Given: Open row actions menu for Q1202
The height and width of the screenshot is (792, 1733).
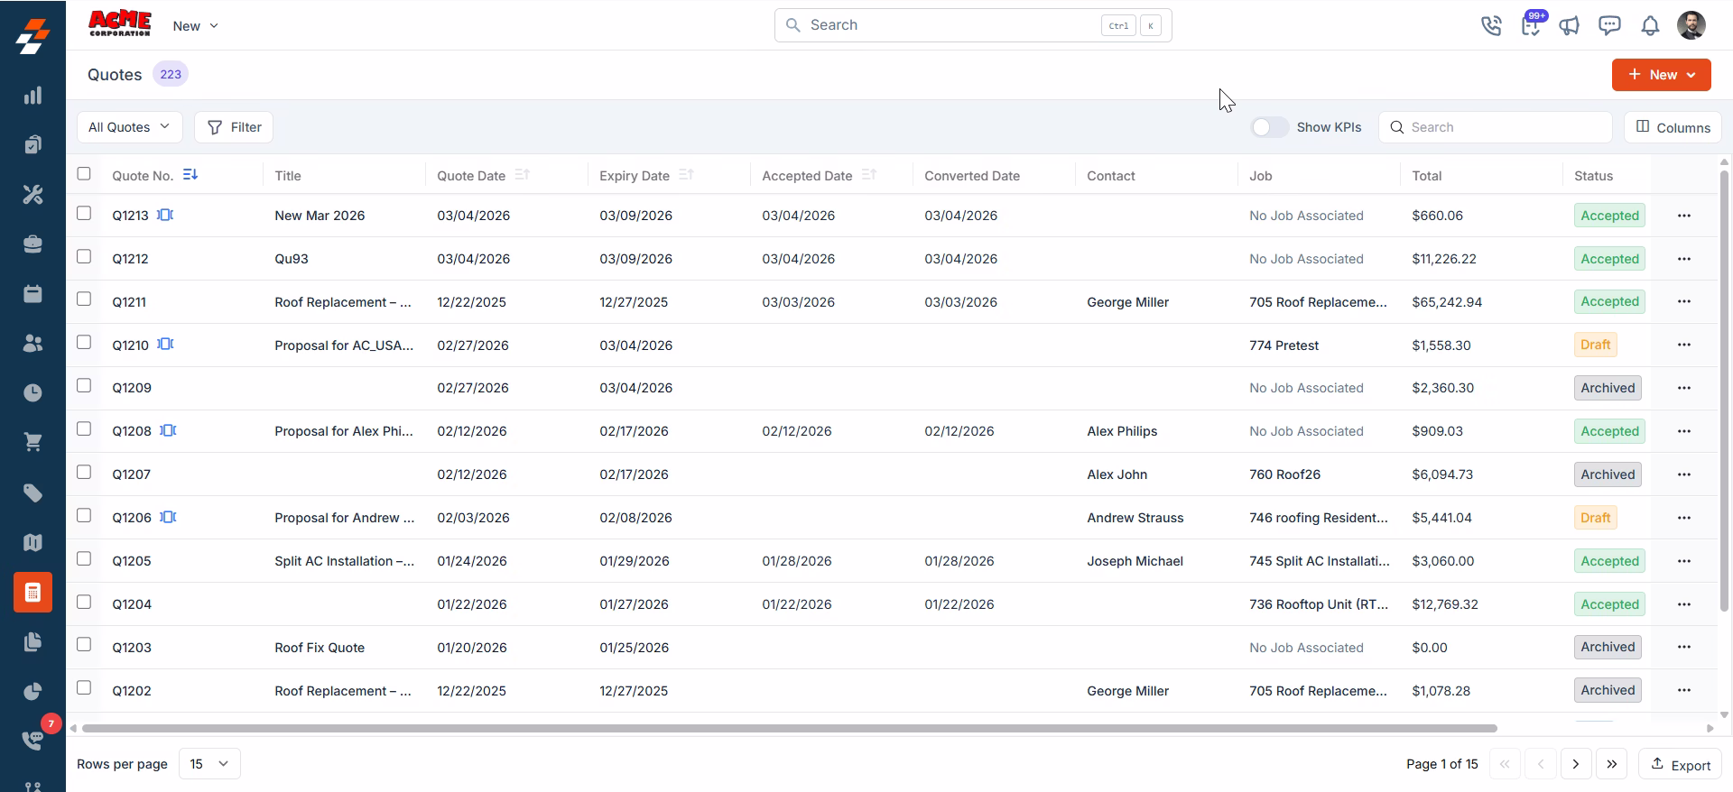Looking at the screenshot, I should [1683, 690].
